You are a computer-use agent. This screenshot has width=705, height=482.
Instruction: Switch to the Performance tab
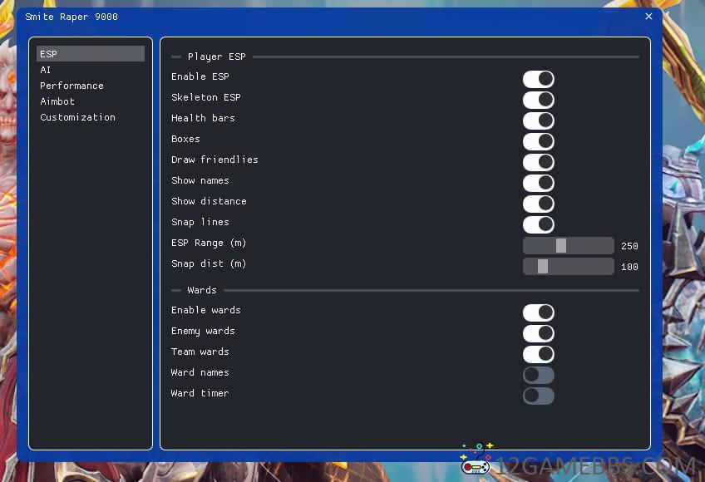point(71,86)
